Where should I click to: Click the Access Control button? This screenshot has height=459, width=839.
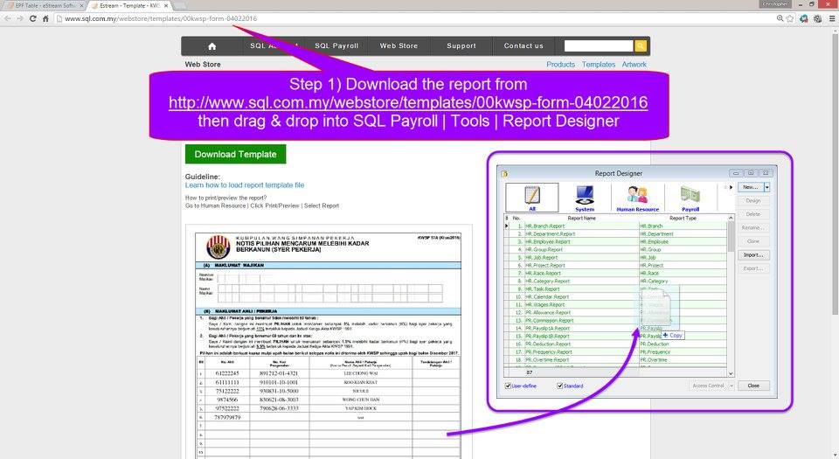pyautogui.click(x=709, y=386)
